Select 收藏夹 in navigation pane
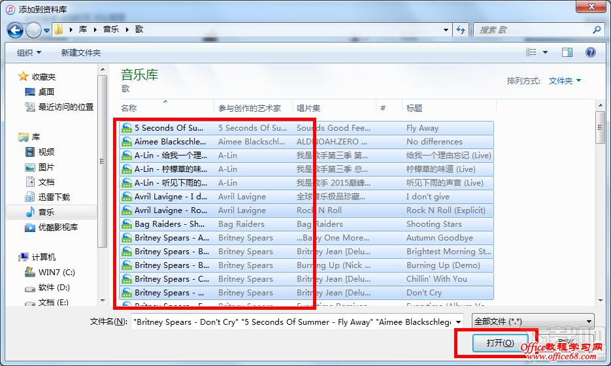Image resolution: width=611 pixels, height=366 pixels. [x=43, y=76]
